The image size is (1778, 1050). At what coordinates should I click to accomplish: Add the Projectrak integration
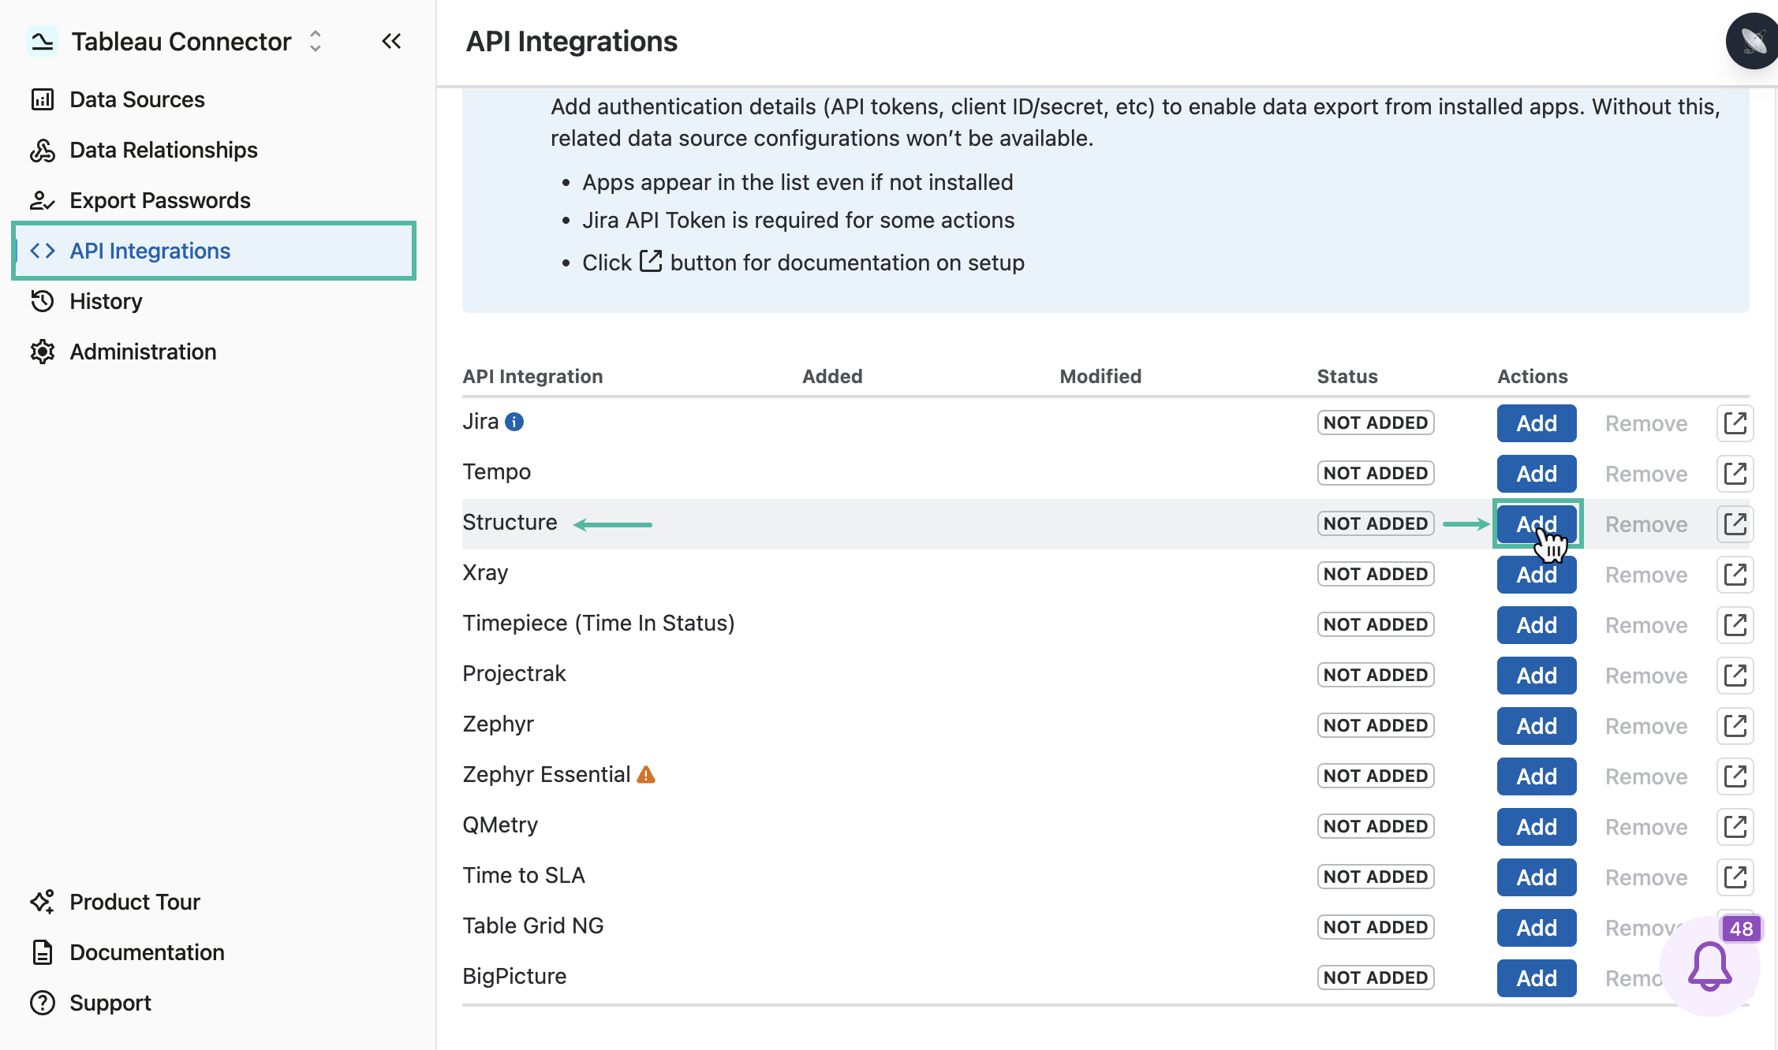[x=1537, y=676]
